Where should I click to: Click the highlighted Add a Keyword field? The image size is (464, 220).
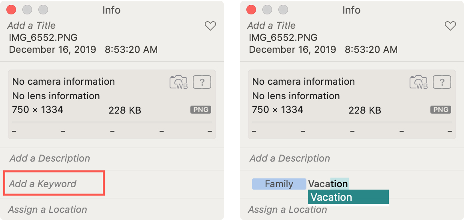point(54,183)
